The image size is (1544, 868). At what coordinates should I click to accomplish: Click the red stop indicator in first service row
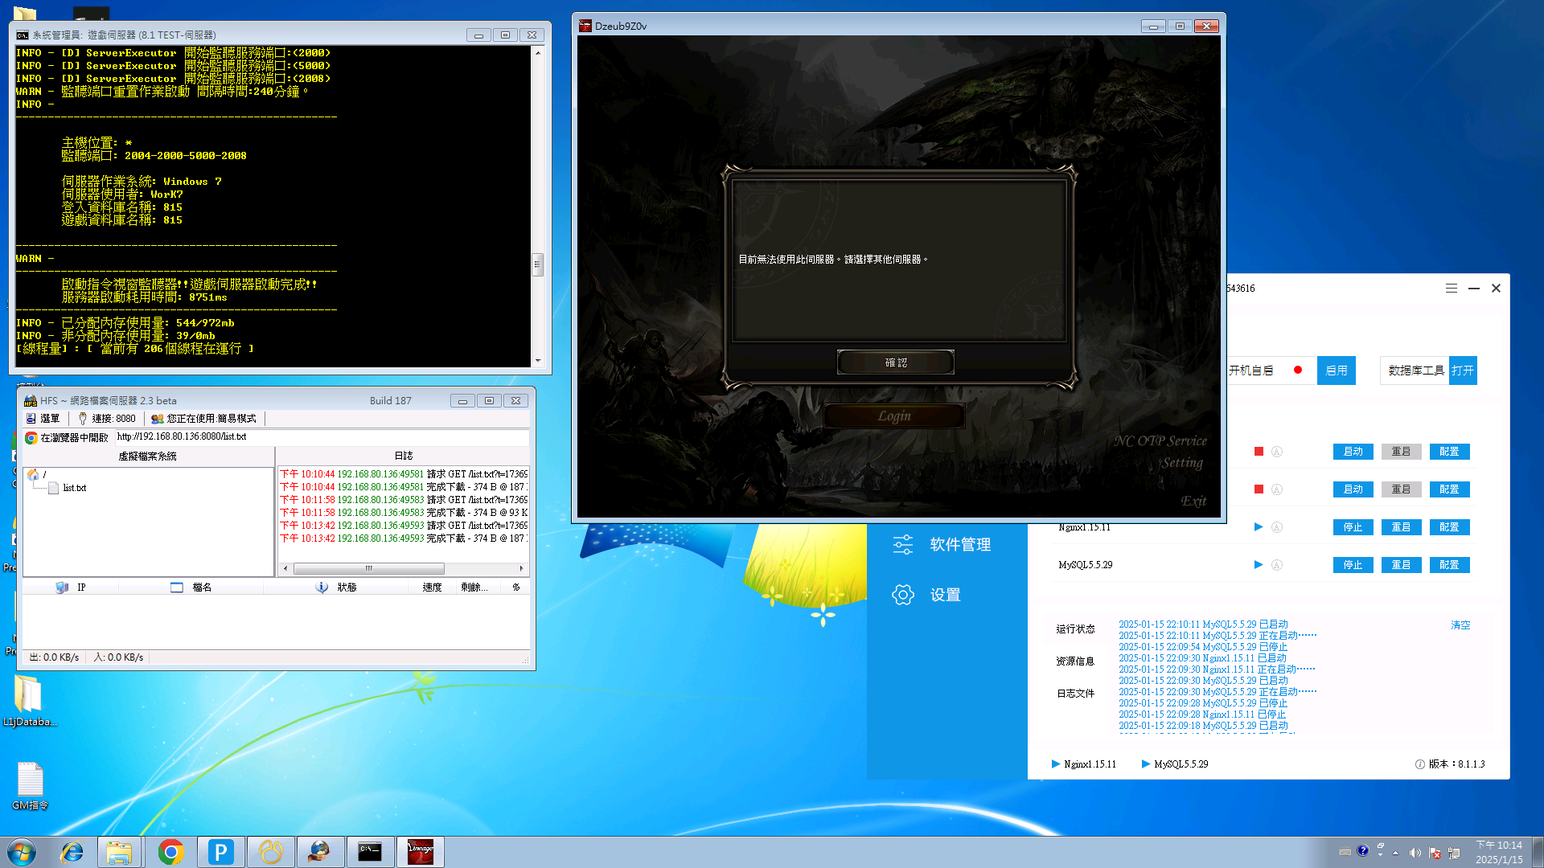tap(1259, 452)
